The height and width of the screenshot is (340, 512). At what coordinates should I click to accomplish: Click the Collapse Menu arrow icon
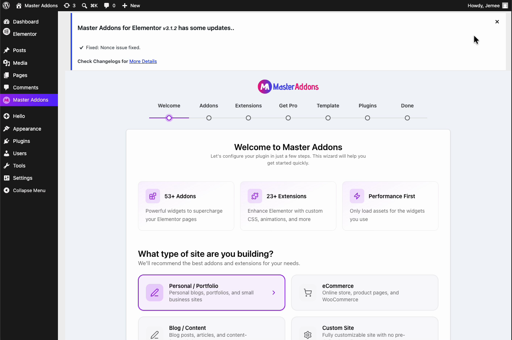7,190
